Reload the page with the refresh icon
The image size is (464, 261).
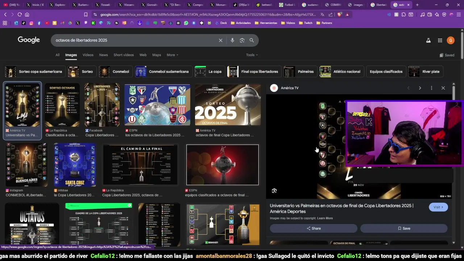click(20, 14)
